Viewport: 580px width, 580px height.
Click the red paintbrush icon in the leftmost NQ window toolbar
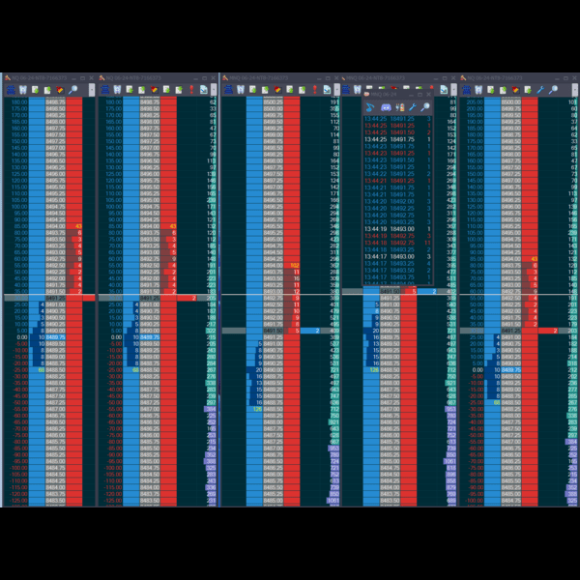point(60,90)
